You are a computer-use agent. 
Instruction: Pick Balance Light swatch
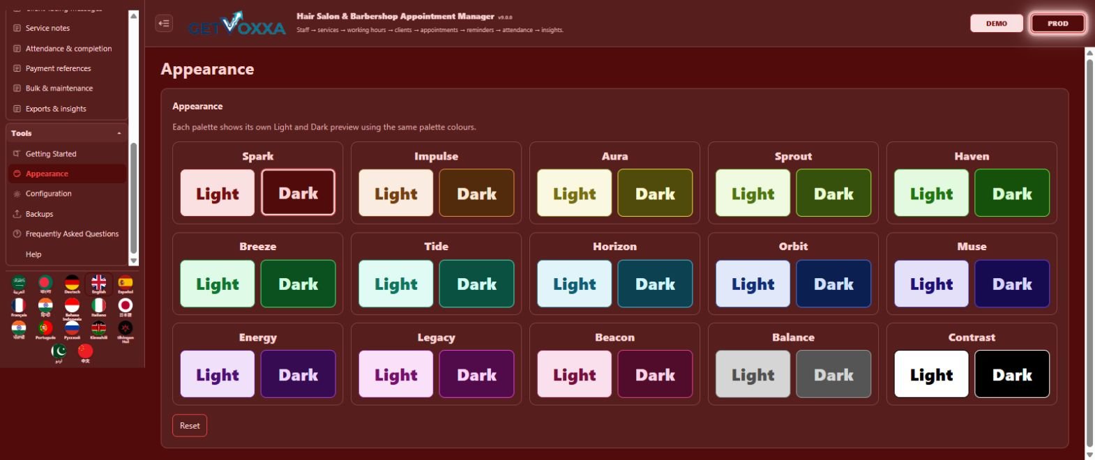(x=753, y=374)
